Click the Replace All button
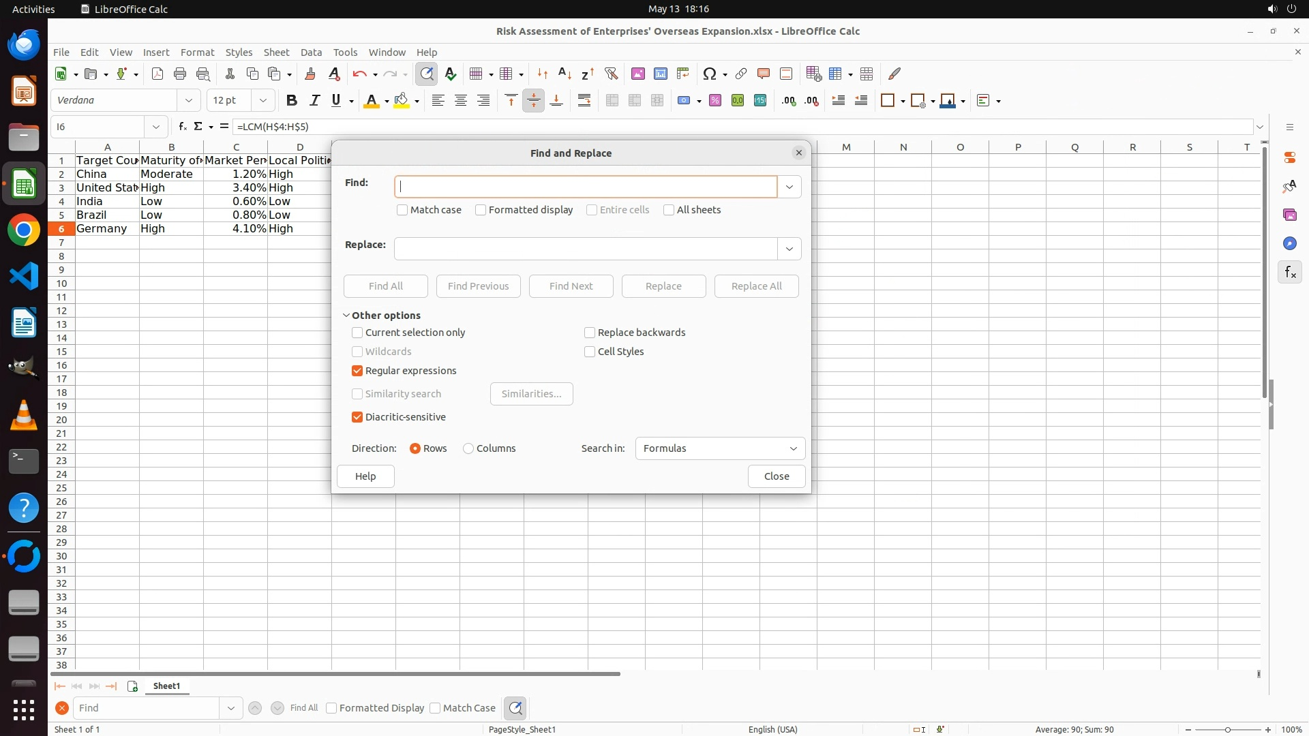 (756, 286)
